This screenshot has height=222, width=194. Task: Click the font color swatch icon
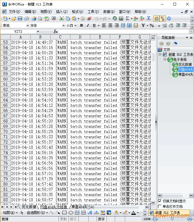pyautogui.click(x=134, y=213)
